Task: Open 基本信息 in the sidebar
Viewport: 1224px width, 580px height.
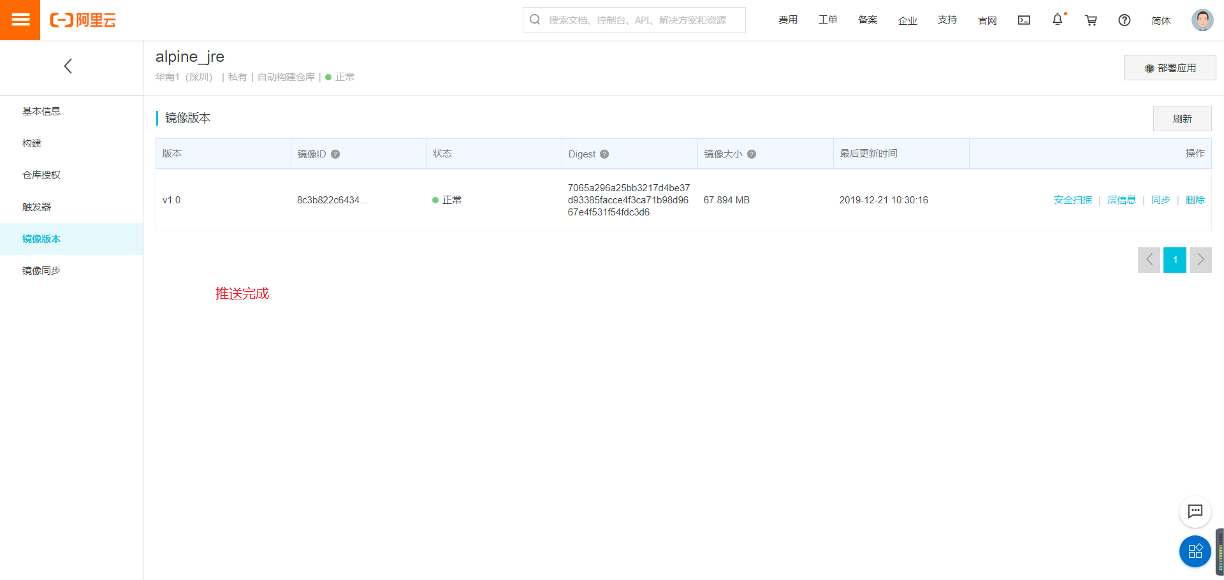Action: [71, 112]
